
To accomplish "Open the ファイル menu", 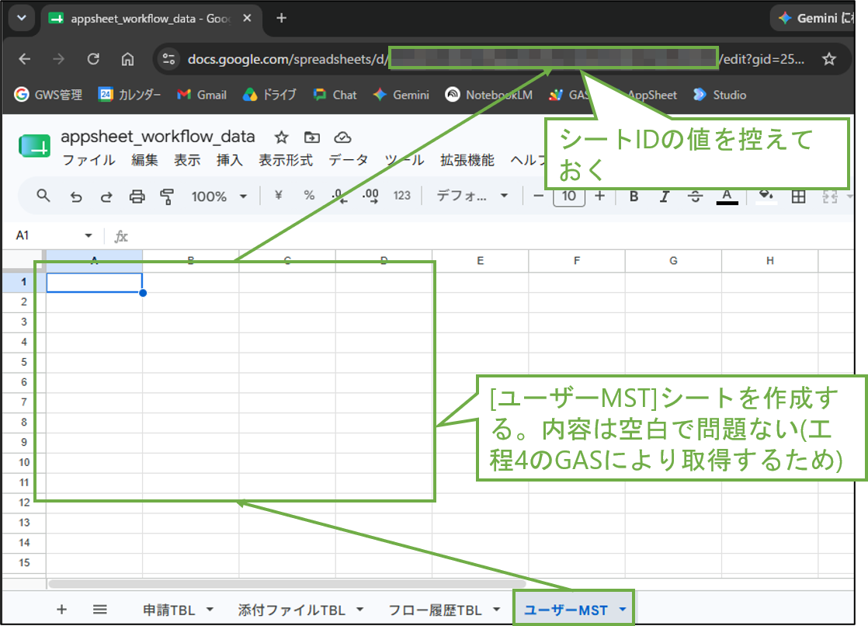I will [89, 161].
